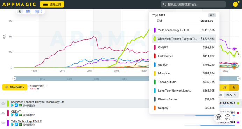This screenshot has width=242, height=129.
Task: Click the TIP circle icon
Action: pos(218,117)
